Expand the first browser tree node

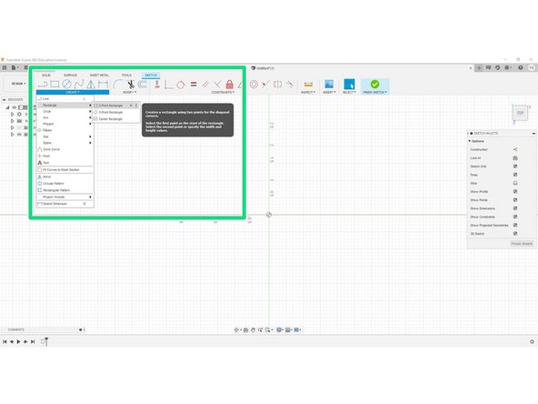point(13,114)
